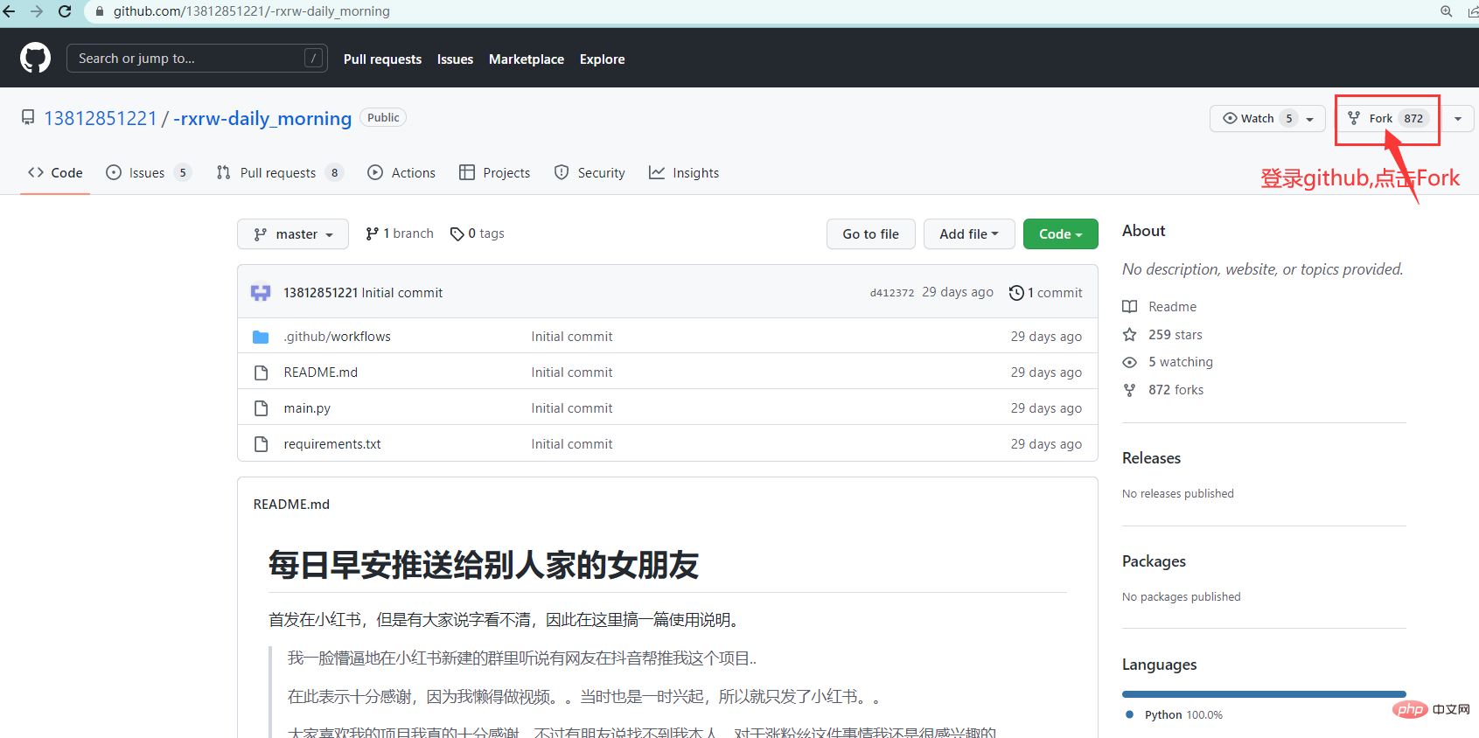This screenshot has height=738, width=1479.
Task: Expand the dropdown arrow right of Fork
Action: tap(1458, 118)
